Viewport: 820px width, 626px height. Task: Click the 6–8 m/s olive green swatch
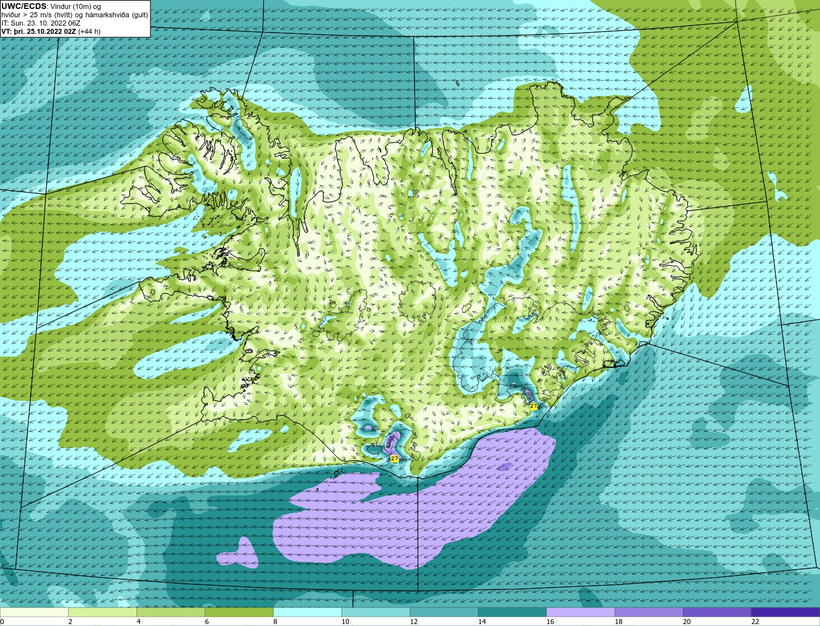click(x=239, y=613)
